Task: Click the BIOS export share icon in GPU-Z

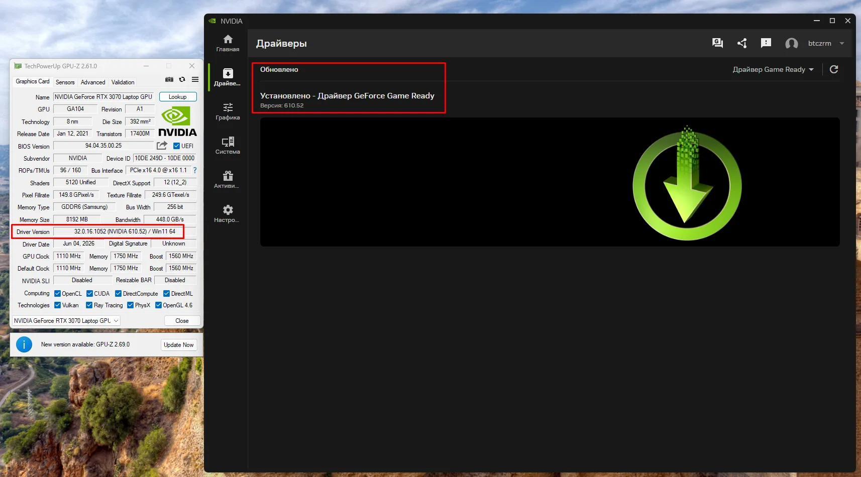Action: pos(162,146)
